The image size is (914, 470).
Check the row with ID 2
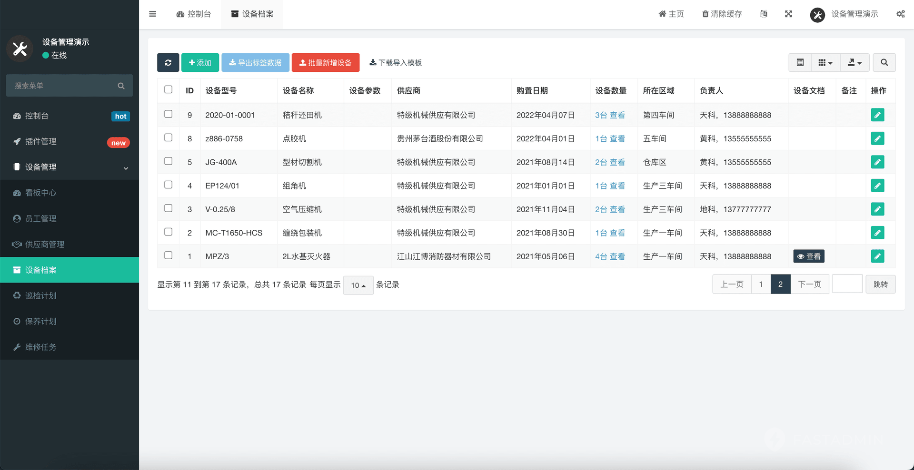pos(168,232)
